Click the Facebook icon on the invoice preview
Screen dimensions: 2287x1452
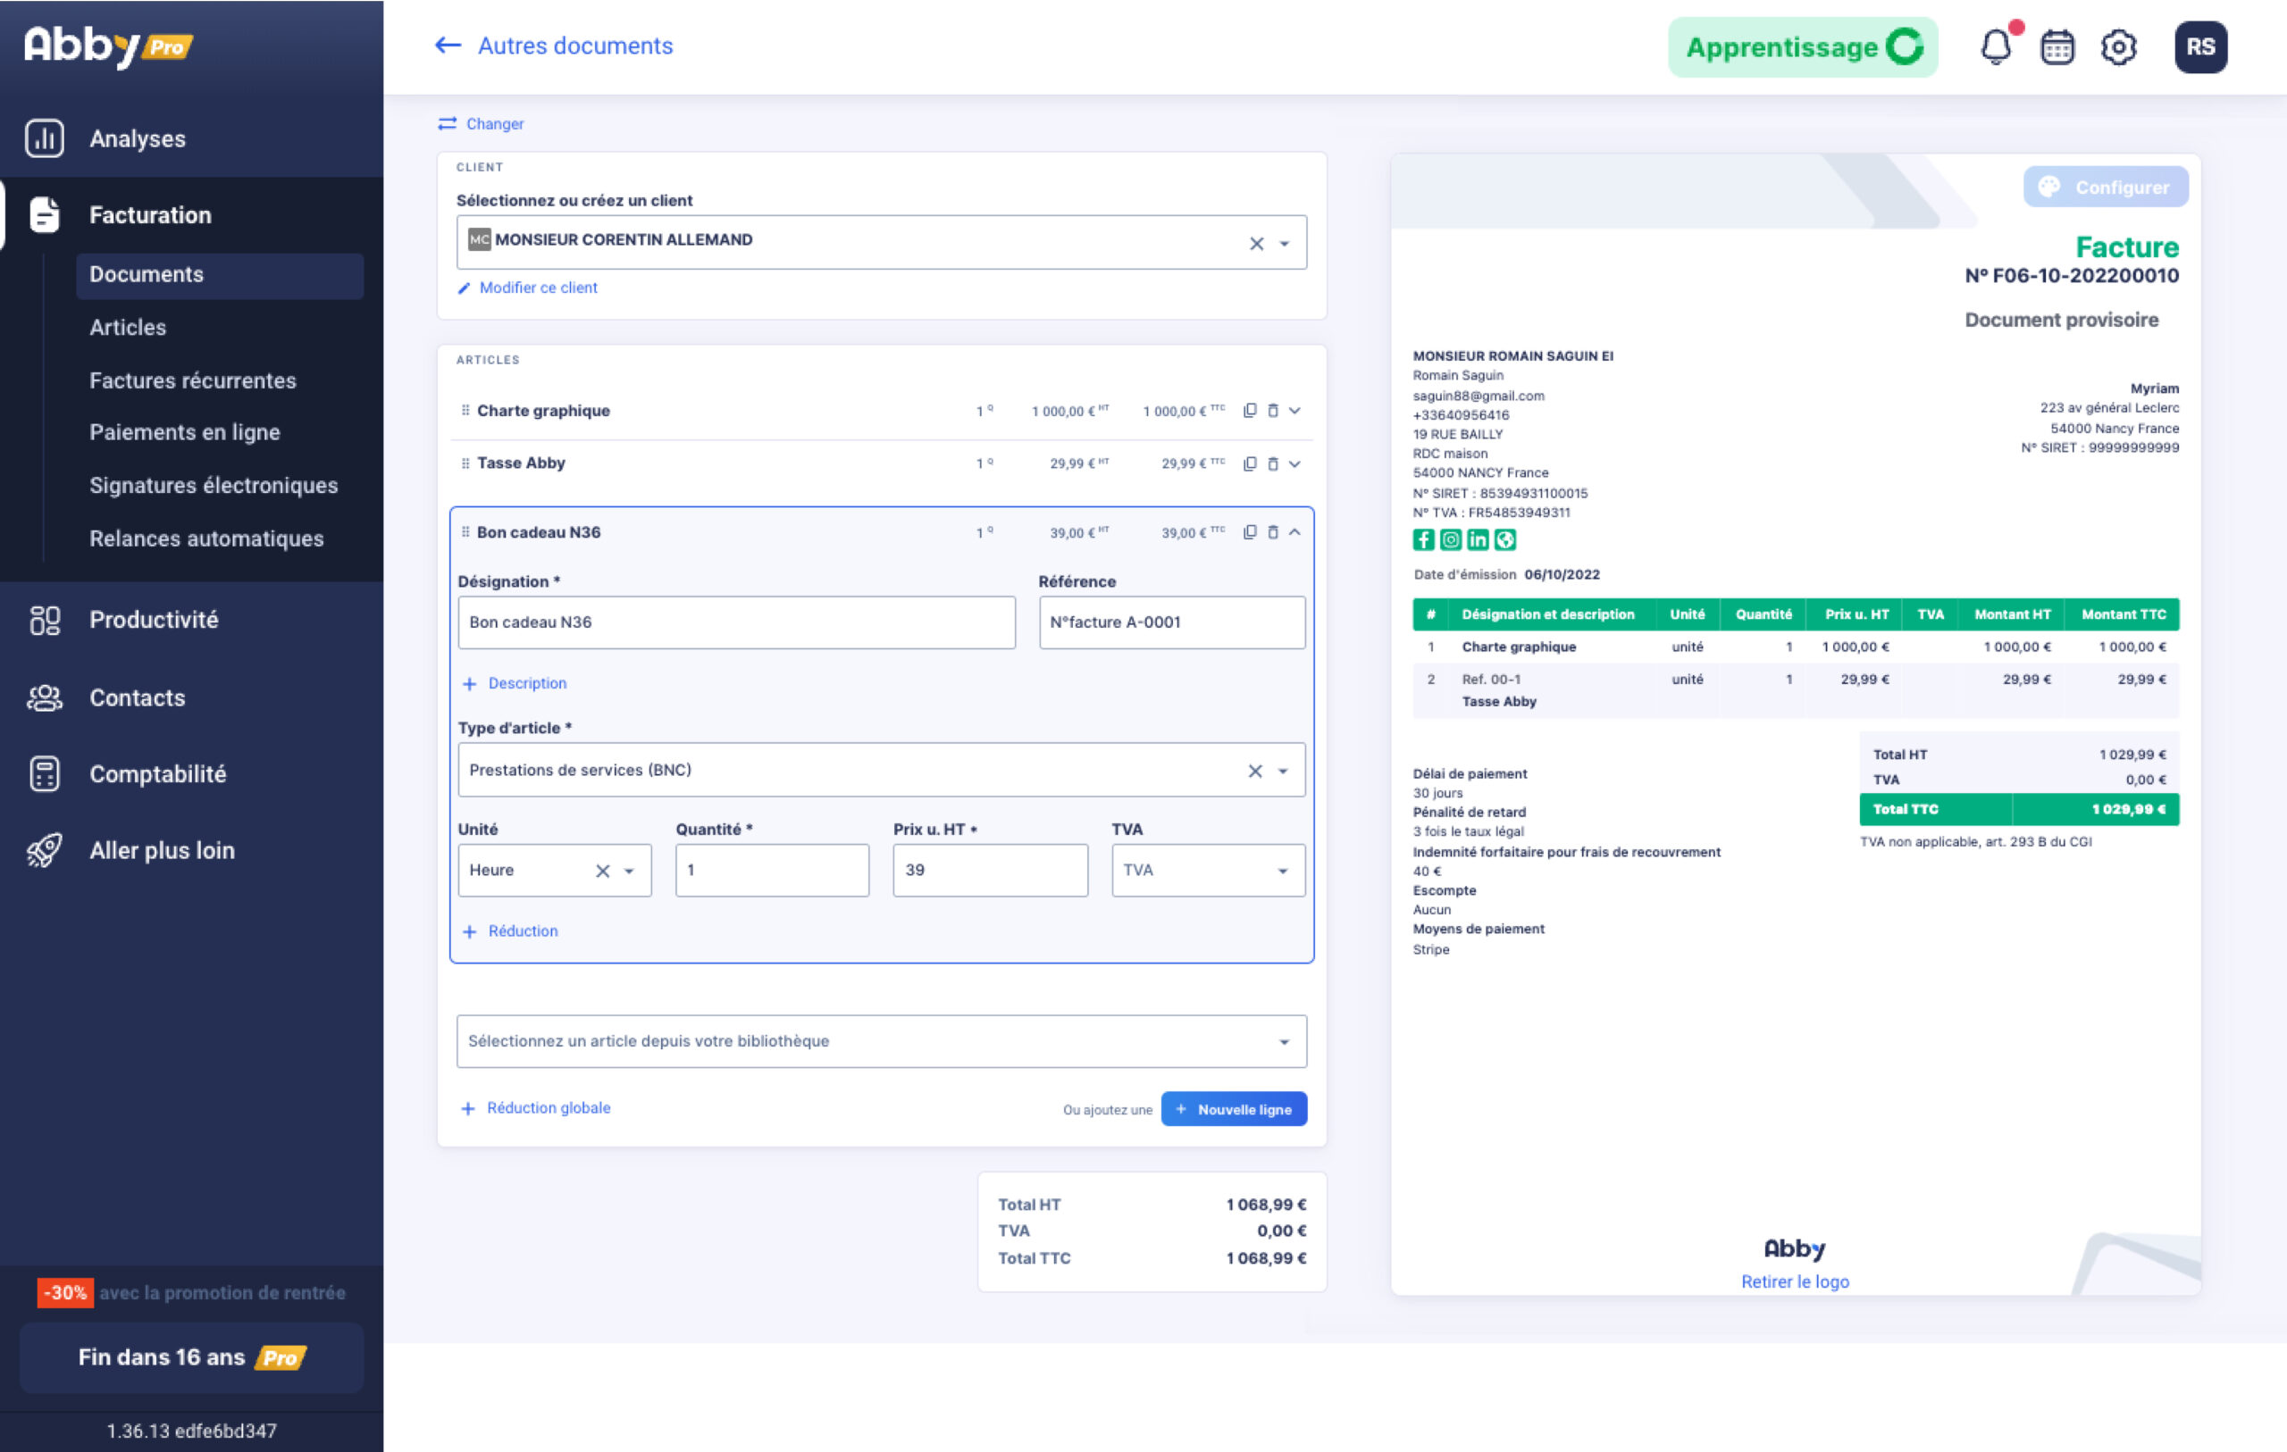click(x=1424, y=539)
